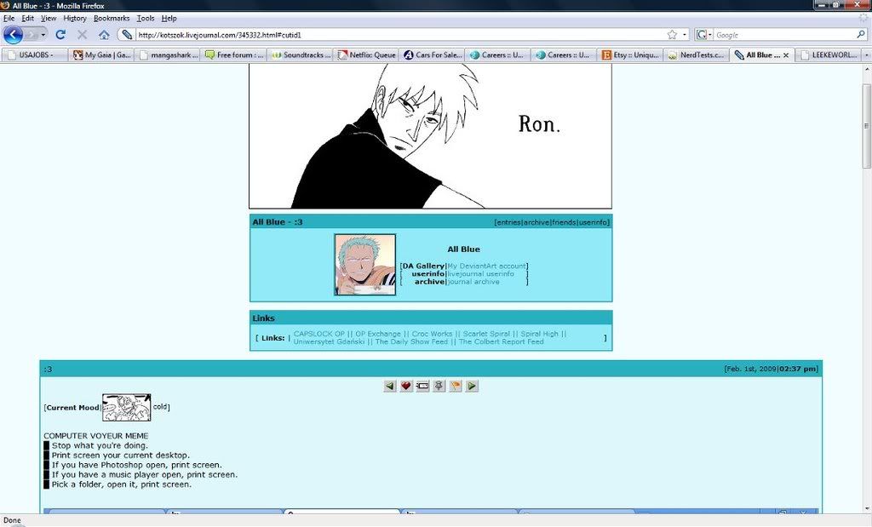Go to the Firefox Home page
This screenshot has width=872, height=527.
click(104, 34)
